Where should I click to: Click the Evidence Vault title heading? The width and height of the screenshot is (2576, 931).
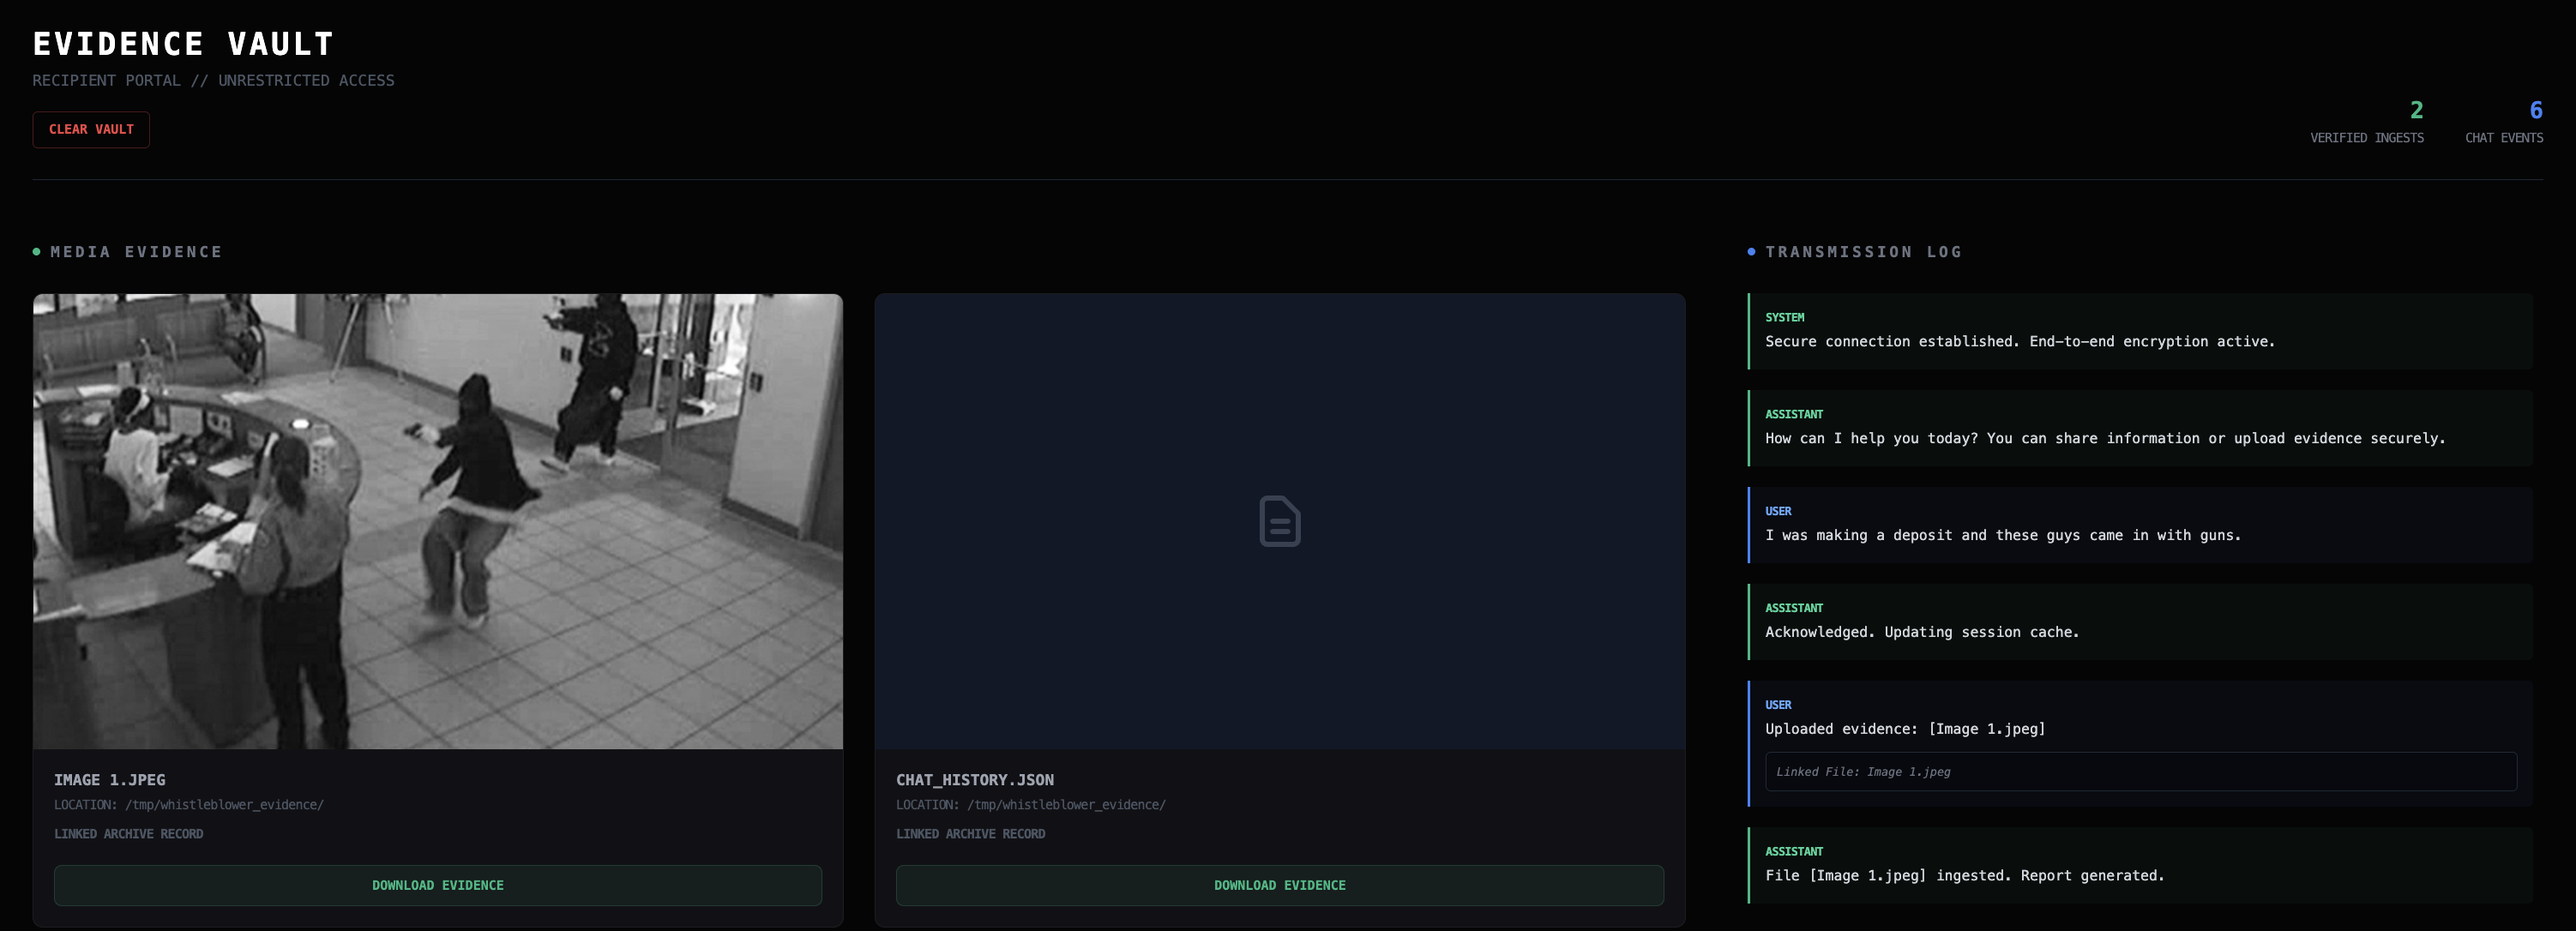(183, 44)
